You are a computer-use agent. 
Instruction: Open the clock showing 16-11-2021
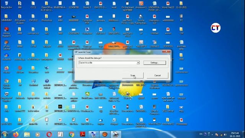pyautogui.click(x=235, y=135)
